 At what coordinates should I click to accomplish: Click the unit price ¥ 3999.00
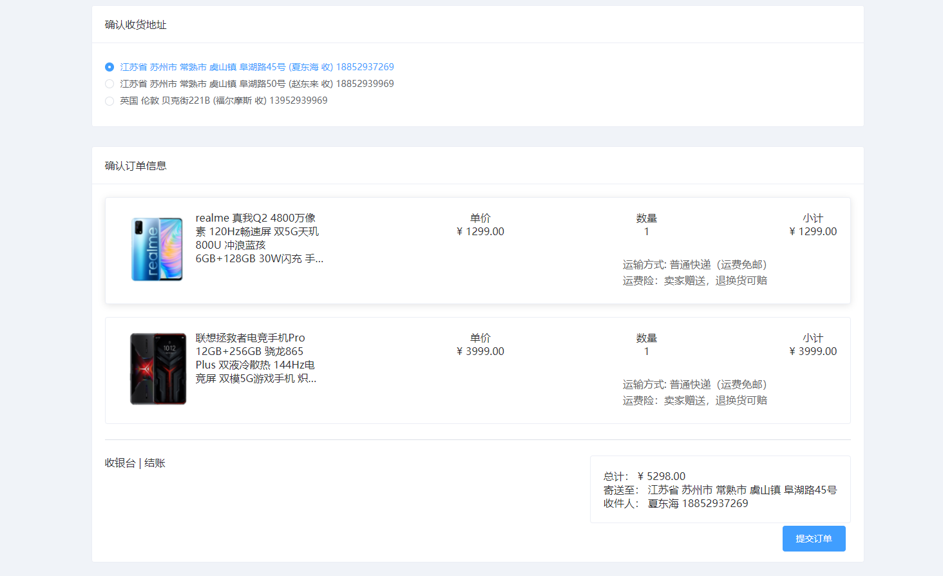[481, 352]
